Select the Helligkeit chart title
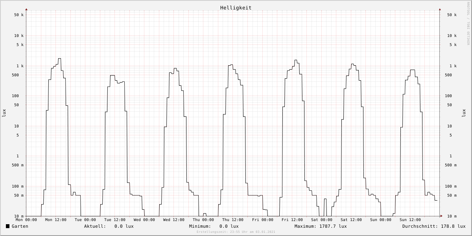The width and height of the screenshot is (472, 236). point(236,8)
